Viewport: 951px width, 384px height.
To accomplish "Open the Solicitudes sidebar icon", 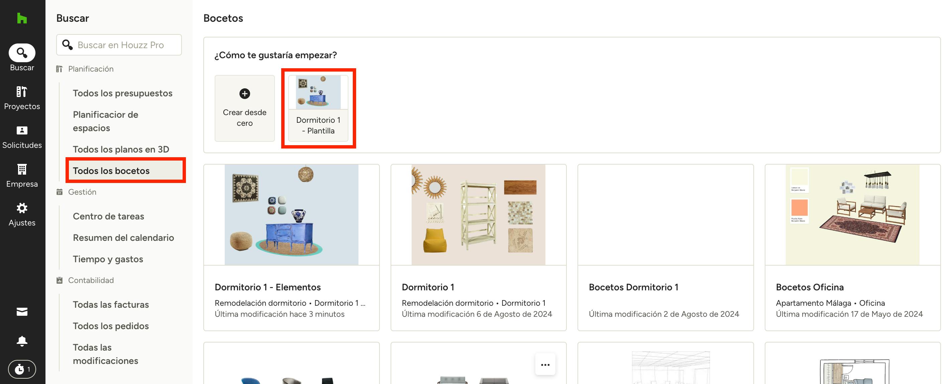I will tap(22, 130).
